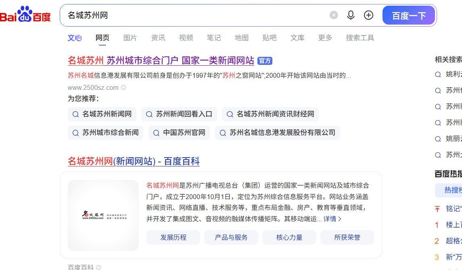Screen dimensions: 462x270
Task: Focus the search field containing 名城苏州网
Action: 194,15
